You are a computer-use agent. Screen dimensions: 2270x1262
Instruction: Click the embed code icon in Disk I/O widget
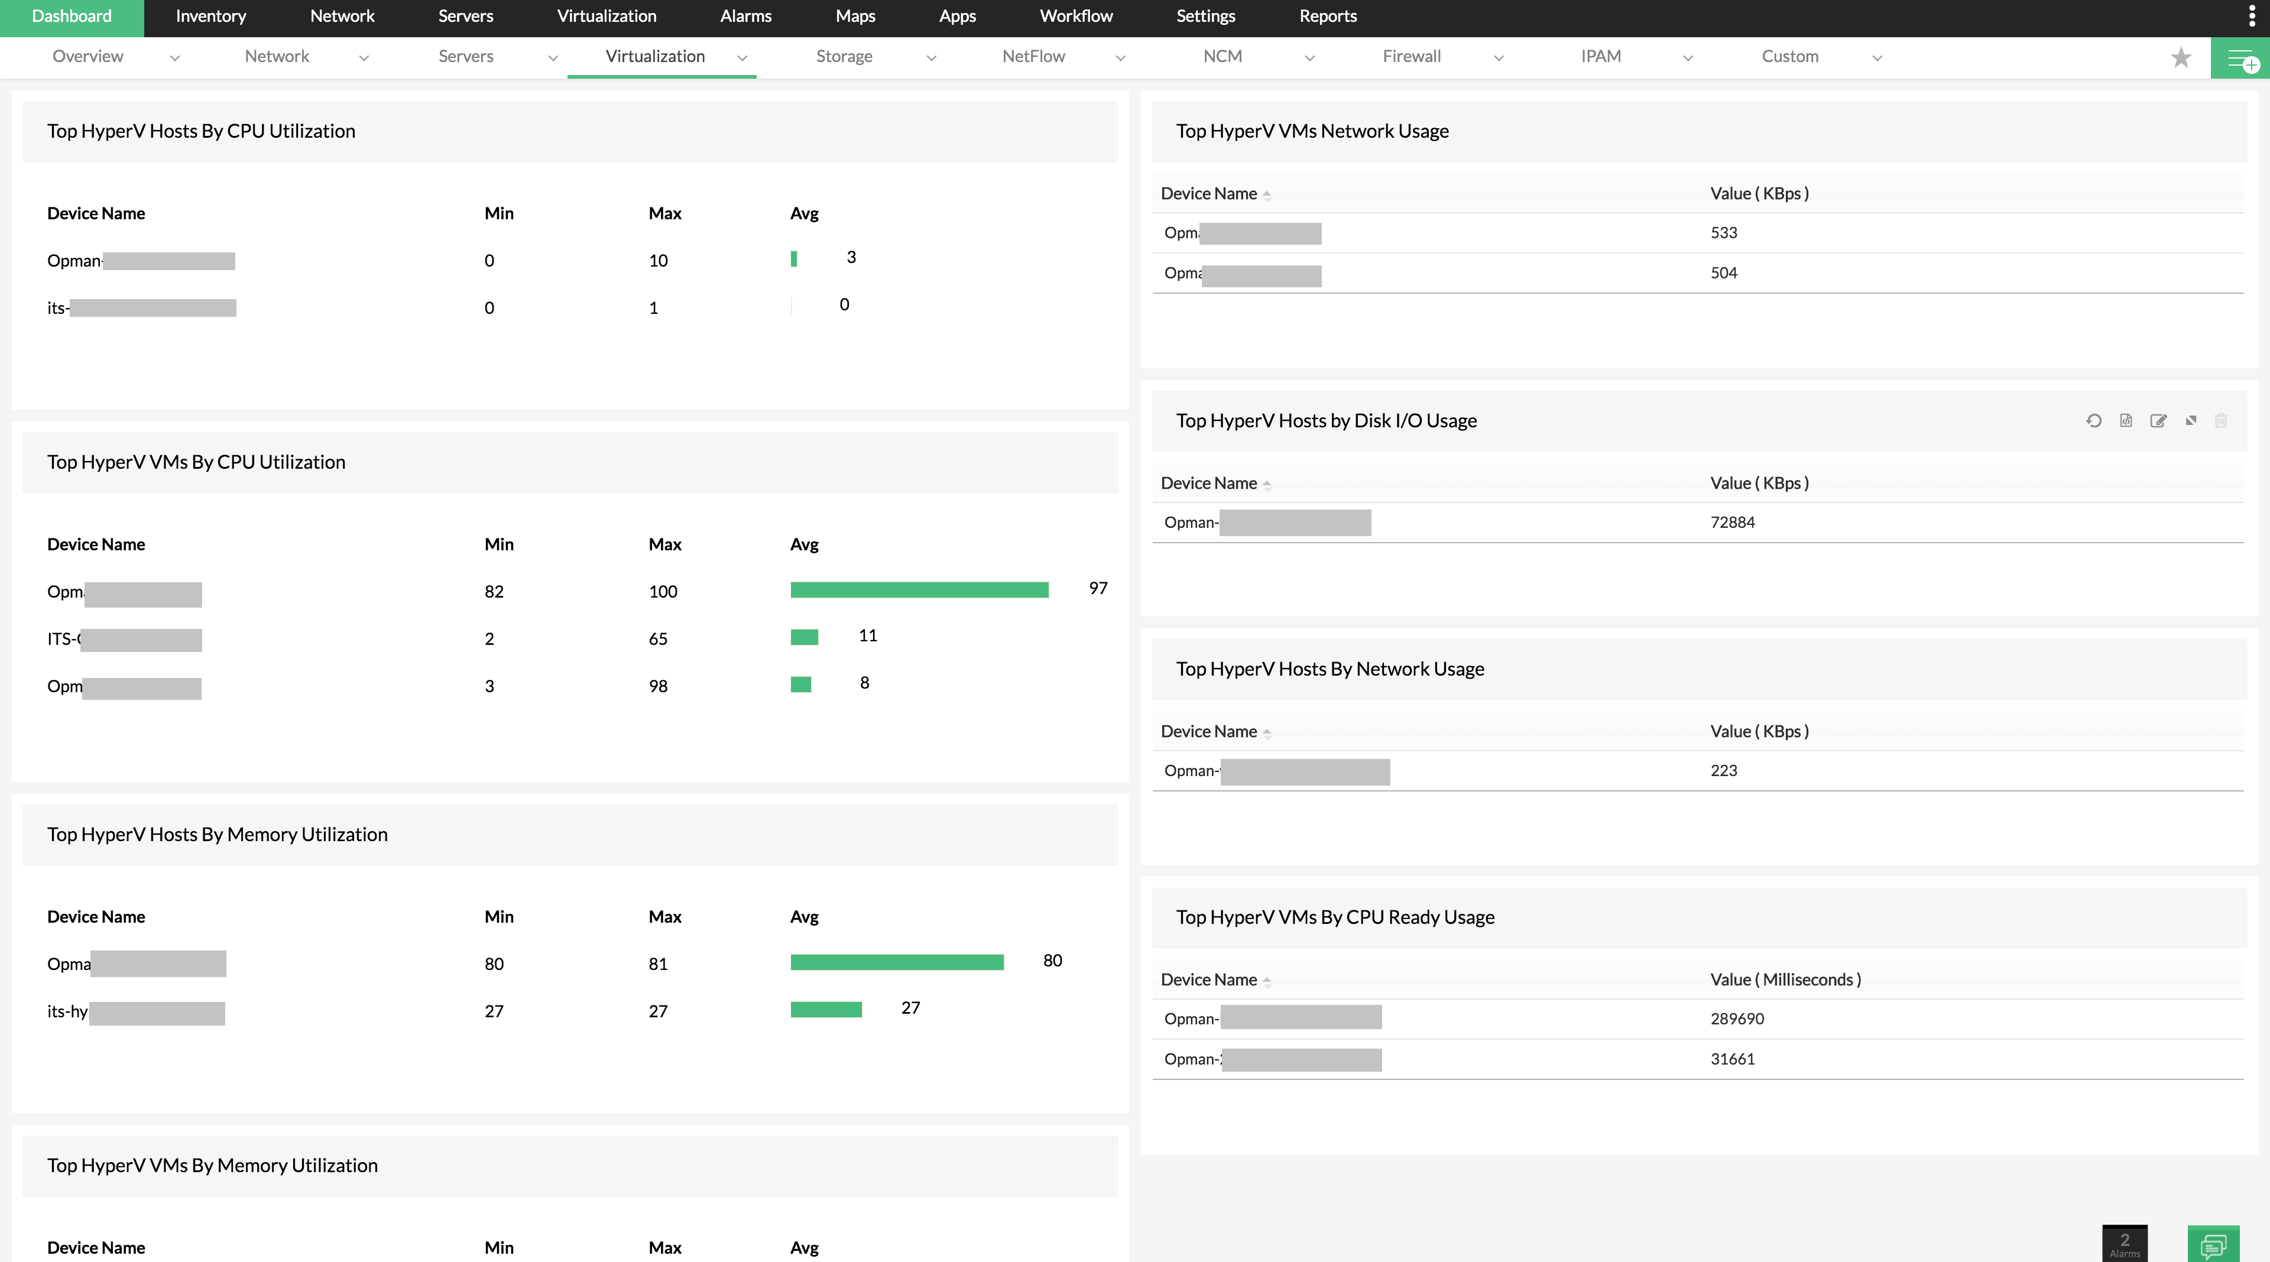point(2126,420)
